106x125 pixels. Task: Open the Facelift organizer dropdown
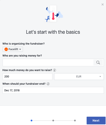tap(13, 49)
